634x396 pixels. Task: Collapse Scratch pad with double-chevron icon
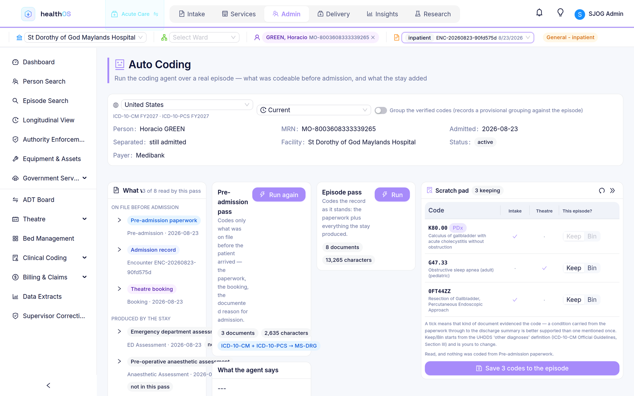click(613, 191)
